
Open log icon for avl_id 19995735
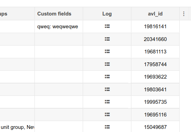[x=107, y=102]
